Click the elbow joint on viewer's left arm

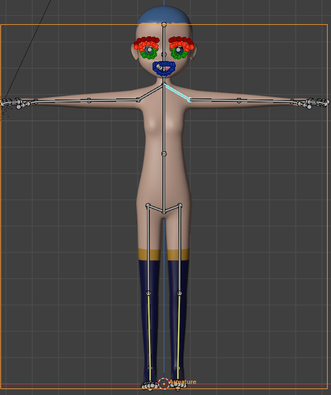[89, 101]
